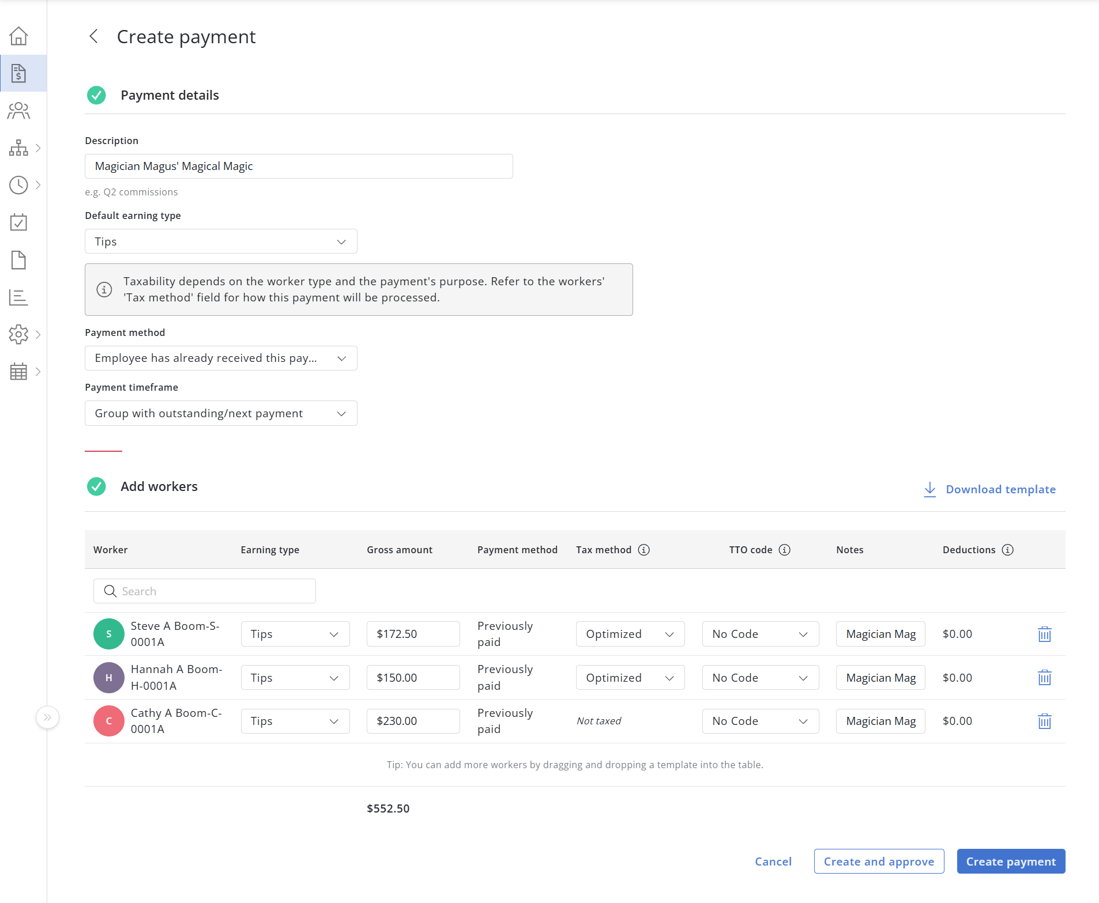This screenshot has width=1099, height=903.
Task: Edit Steve's gross amount $172.50
Action: click(413, 634)
